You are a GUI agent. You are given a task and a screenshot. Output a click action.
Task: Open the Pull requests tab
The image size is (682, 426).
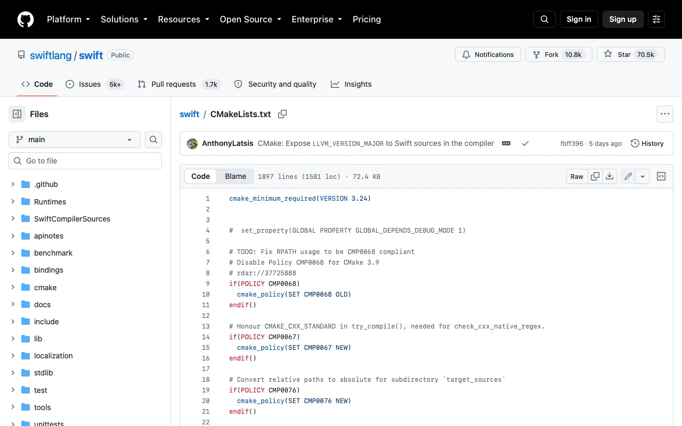tap(179, 84)
